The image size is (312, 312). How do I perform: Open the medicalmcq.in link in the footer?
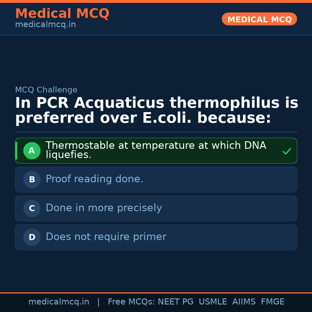(59, 302)
